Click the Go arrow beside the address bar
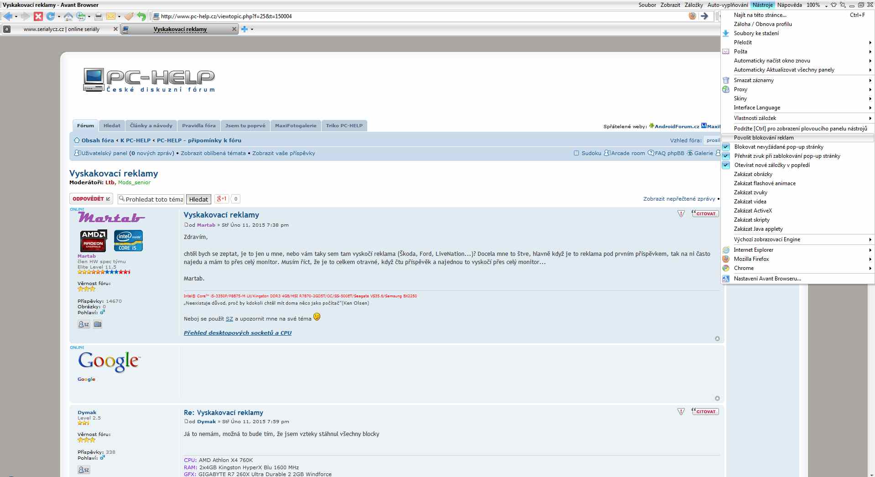Image resolution: width=875 pixels, height=477 pixels. point(704,16)
